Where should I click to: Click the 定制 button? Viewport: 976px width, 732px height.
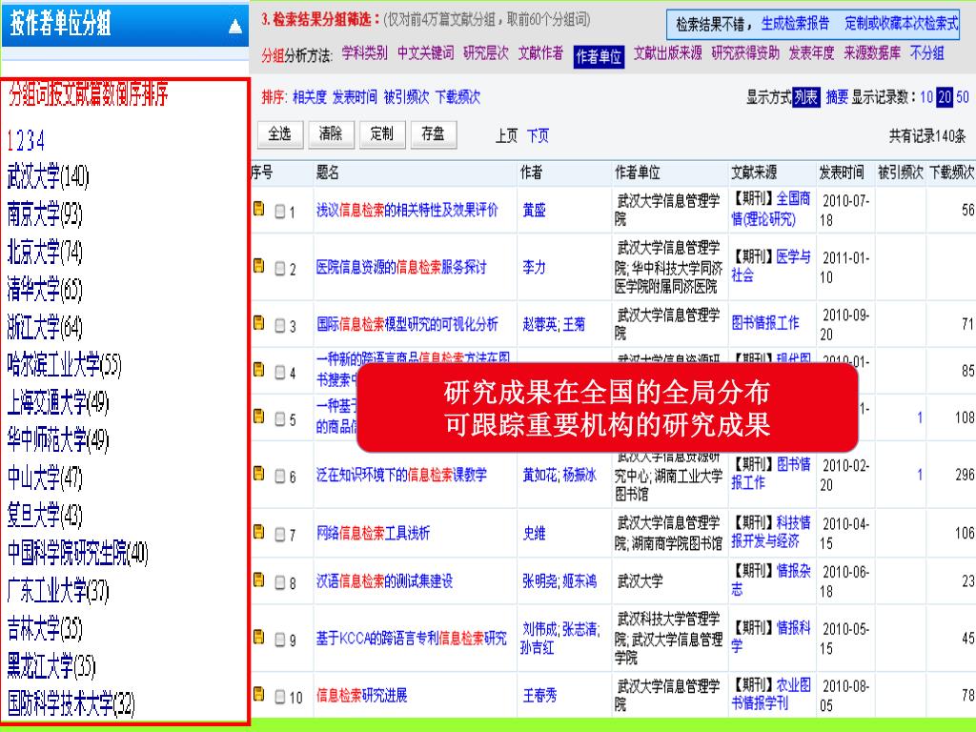click(x=382, y=133)
